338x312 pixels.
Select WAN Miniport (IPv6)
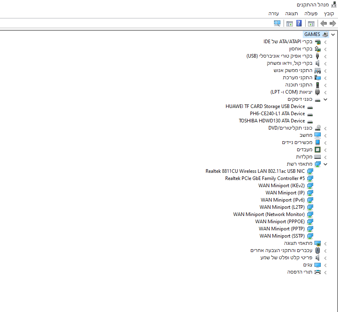tap(283, 200)
